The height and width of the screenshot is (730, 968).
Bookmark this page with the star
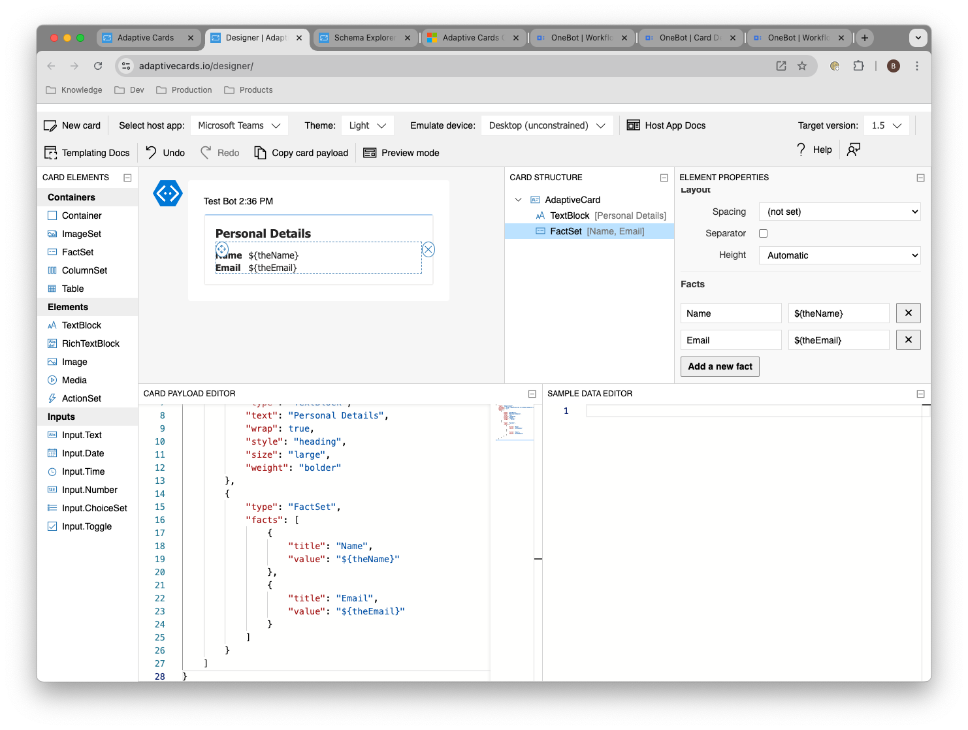point(802,66)
